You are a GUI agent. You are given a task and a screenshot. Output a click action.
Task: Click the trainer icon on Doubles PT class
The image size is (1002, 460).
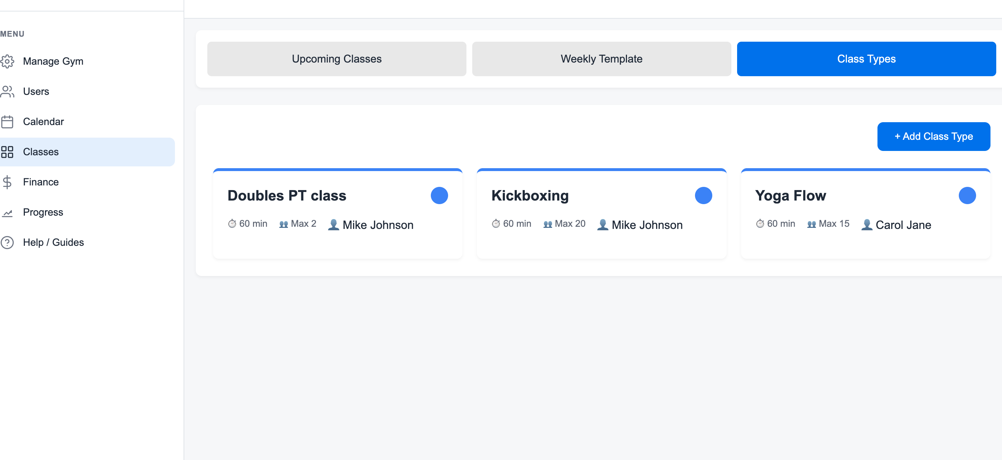[x=333, y=225]
